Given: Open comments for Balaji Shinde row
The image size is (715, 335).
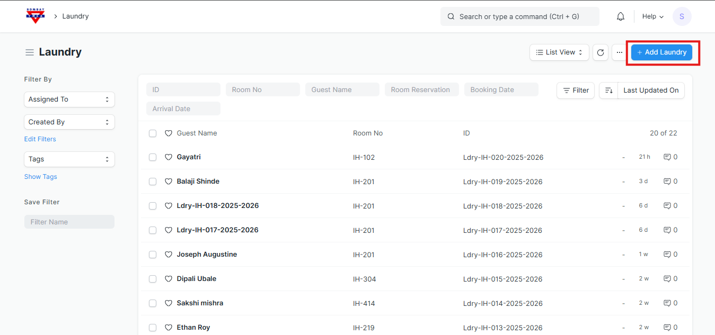Looking at the screenshot, I should [x=670, y=182].
